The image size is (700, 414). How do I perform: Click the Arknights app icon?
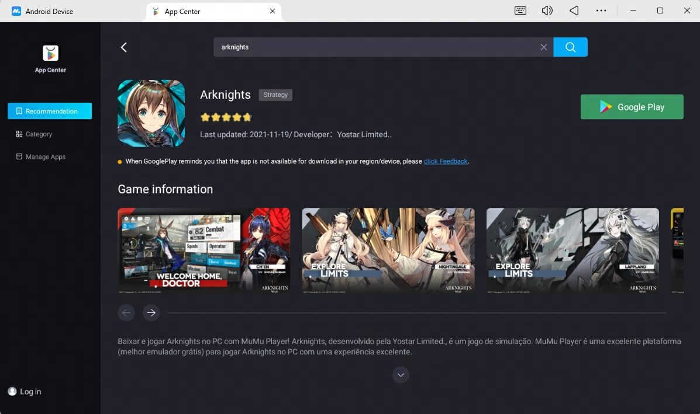pyautogui.click(x=151, y=113)
